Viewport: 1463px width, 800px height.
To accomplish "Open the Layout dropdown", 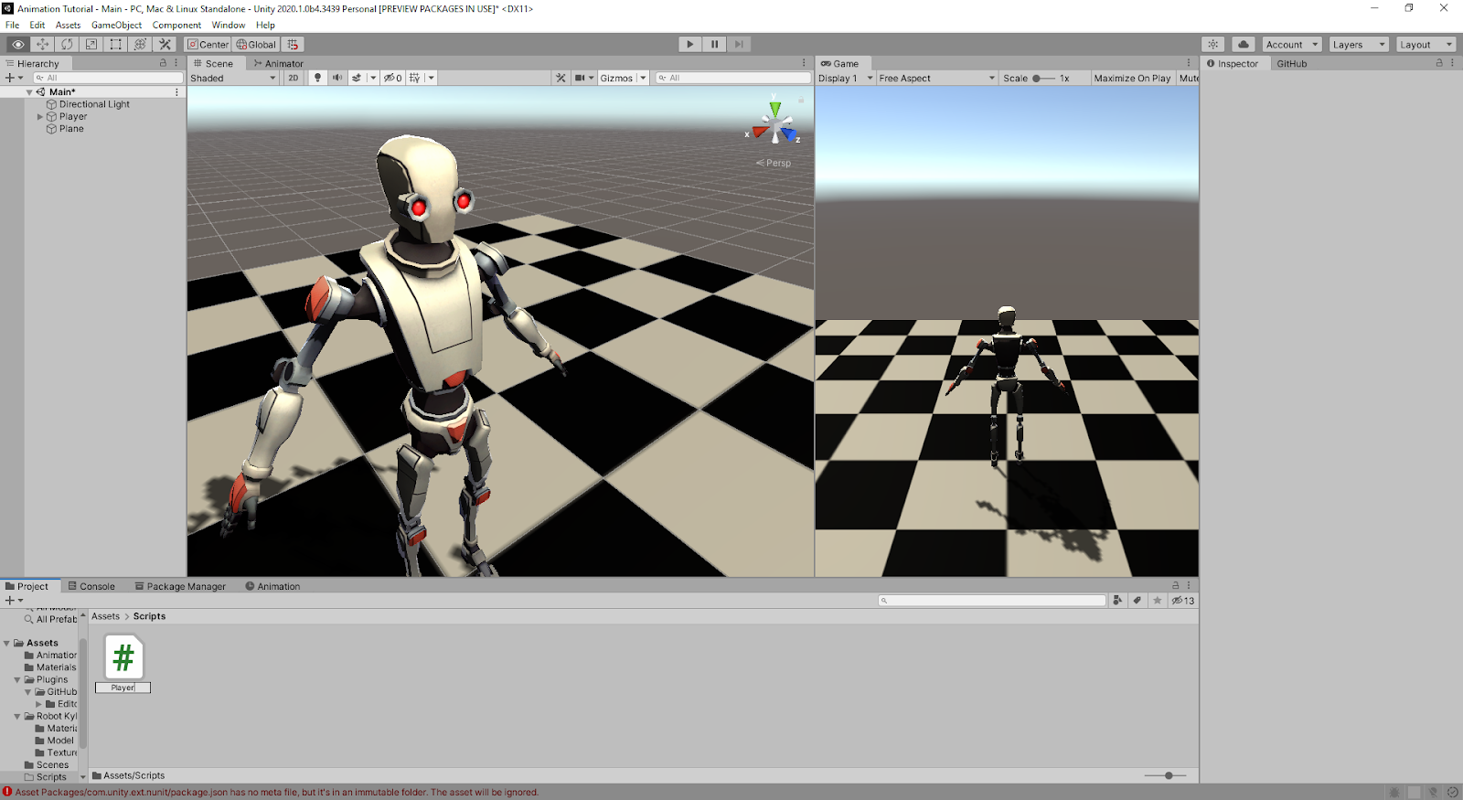I will (x=1426, y=44).
